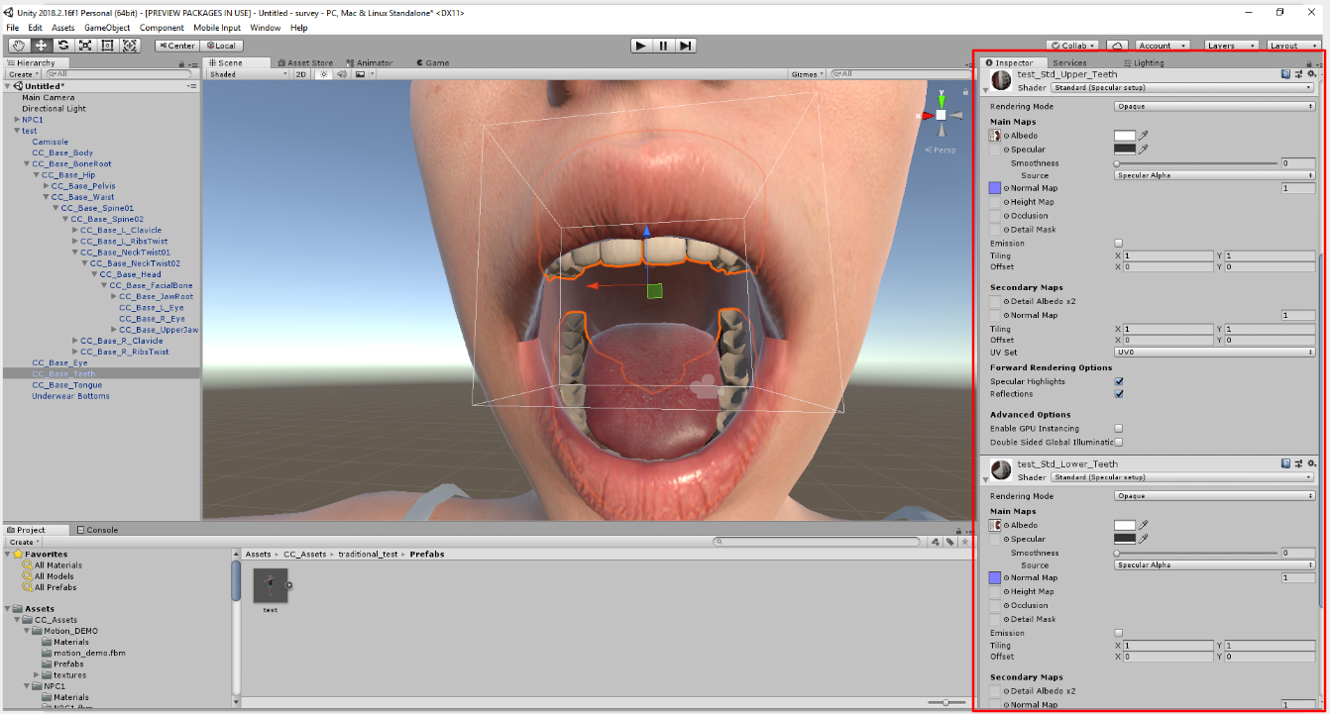Viewport: 1330px width, 714px height.
Task: Open UV Set dropdown
Action: (x=1215, y=353)
